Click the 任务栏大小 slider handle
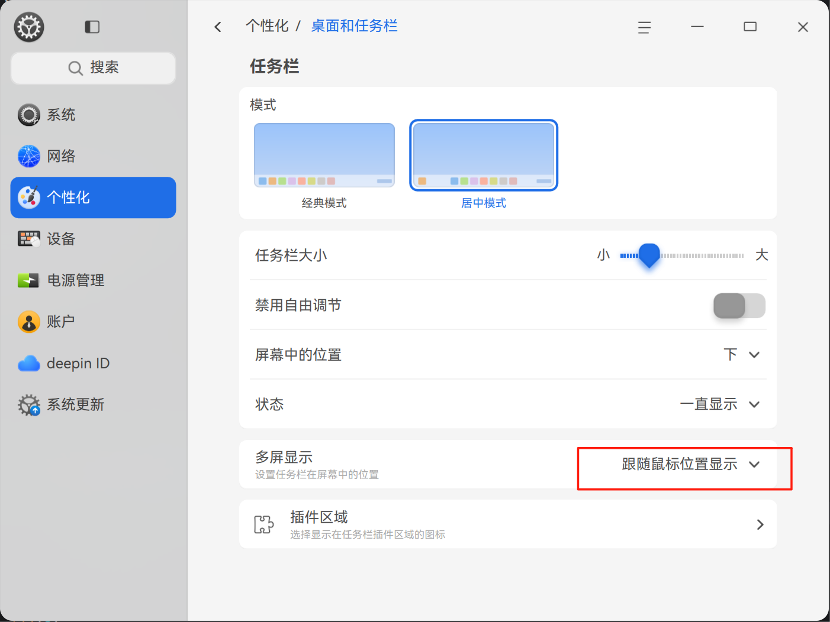Image resolution: width=830 pixels, height=622 pixels. (x=649, y=255)
